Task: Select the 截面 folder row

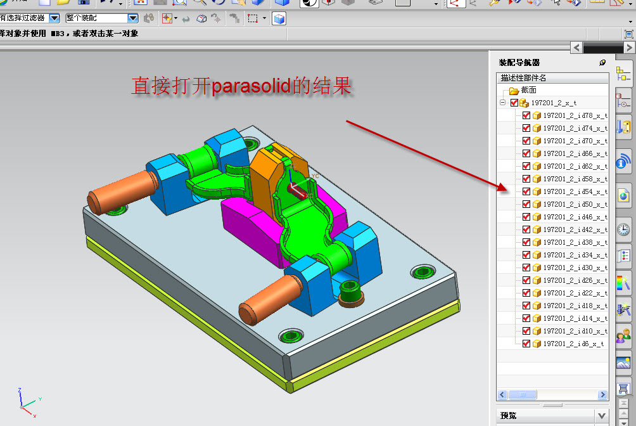Action: coord(528,90)
